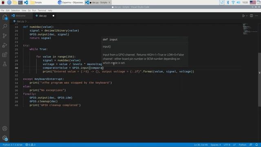Open the Help menu
Viewport: 261px width, 147px height.
click(x=50, y=11)
